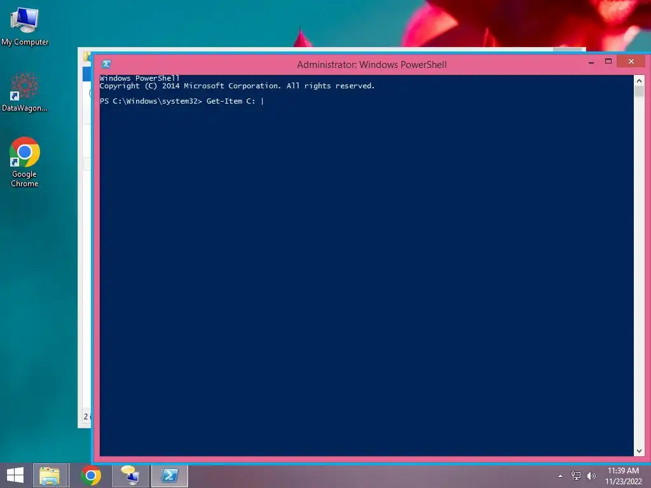This screenshot has height=488, width=651.
Task: Open the remote connection app in taskbar
Action: pyautogui.click(x=130, y=475)
